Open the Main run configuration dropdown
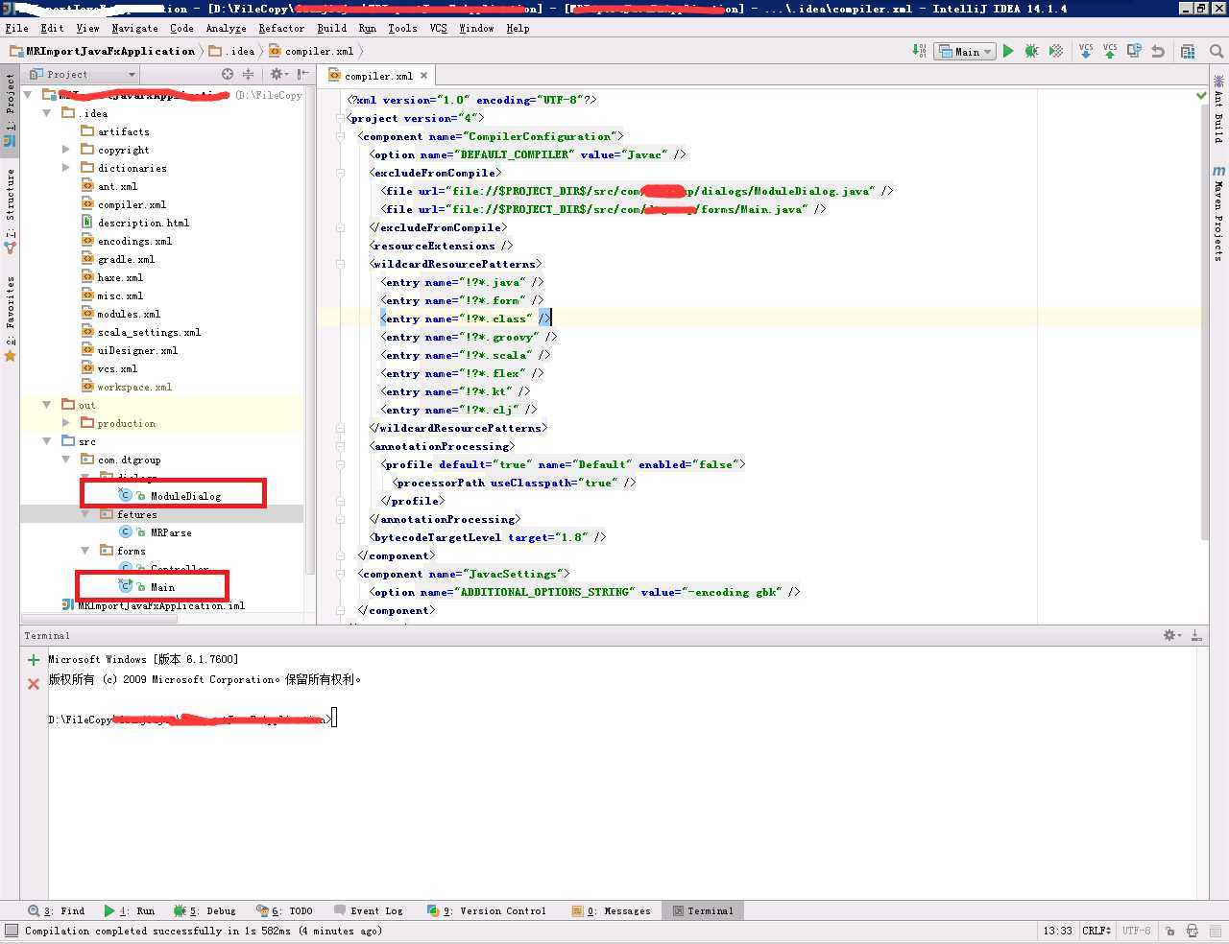 point(965,52)
